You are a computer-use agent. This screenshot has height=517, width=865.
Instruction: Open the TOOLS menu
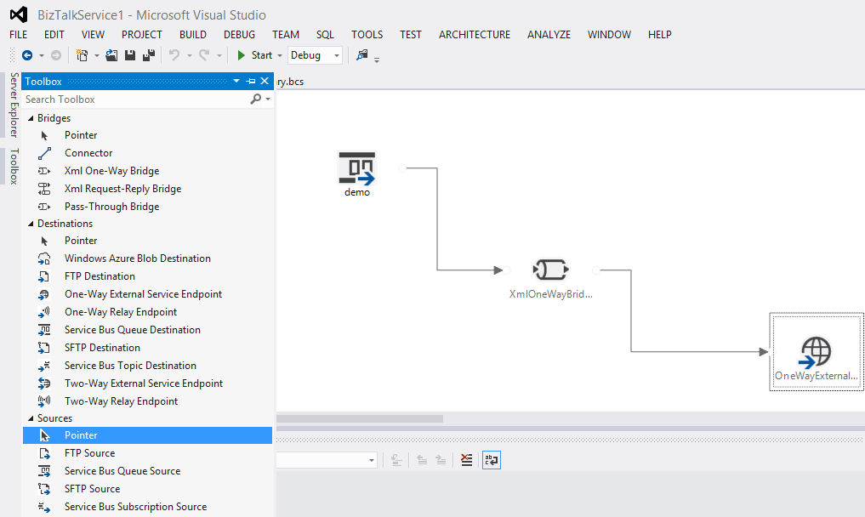pyautogui.click(x=367, y=35)
